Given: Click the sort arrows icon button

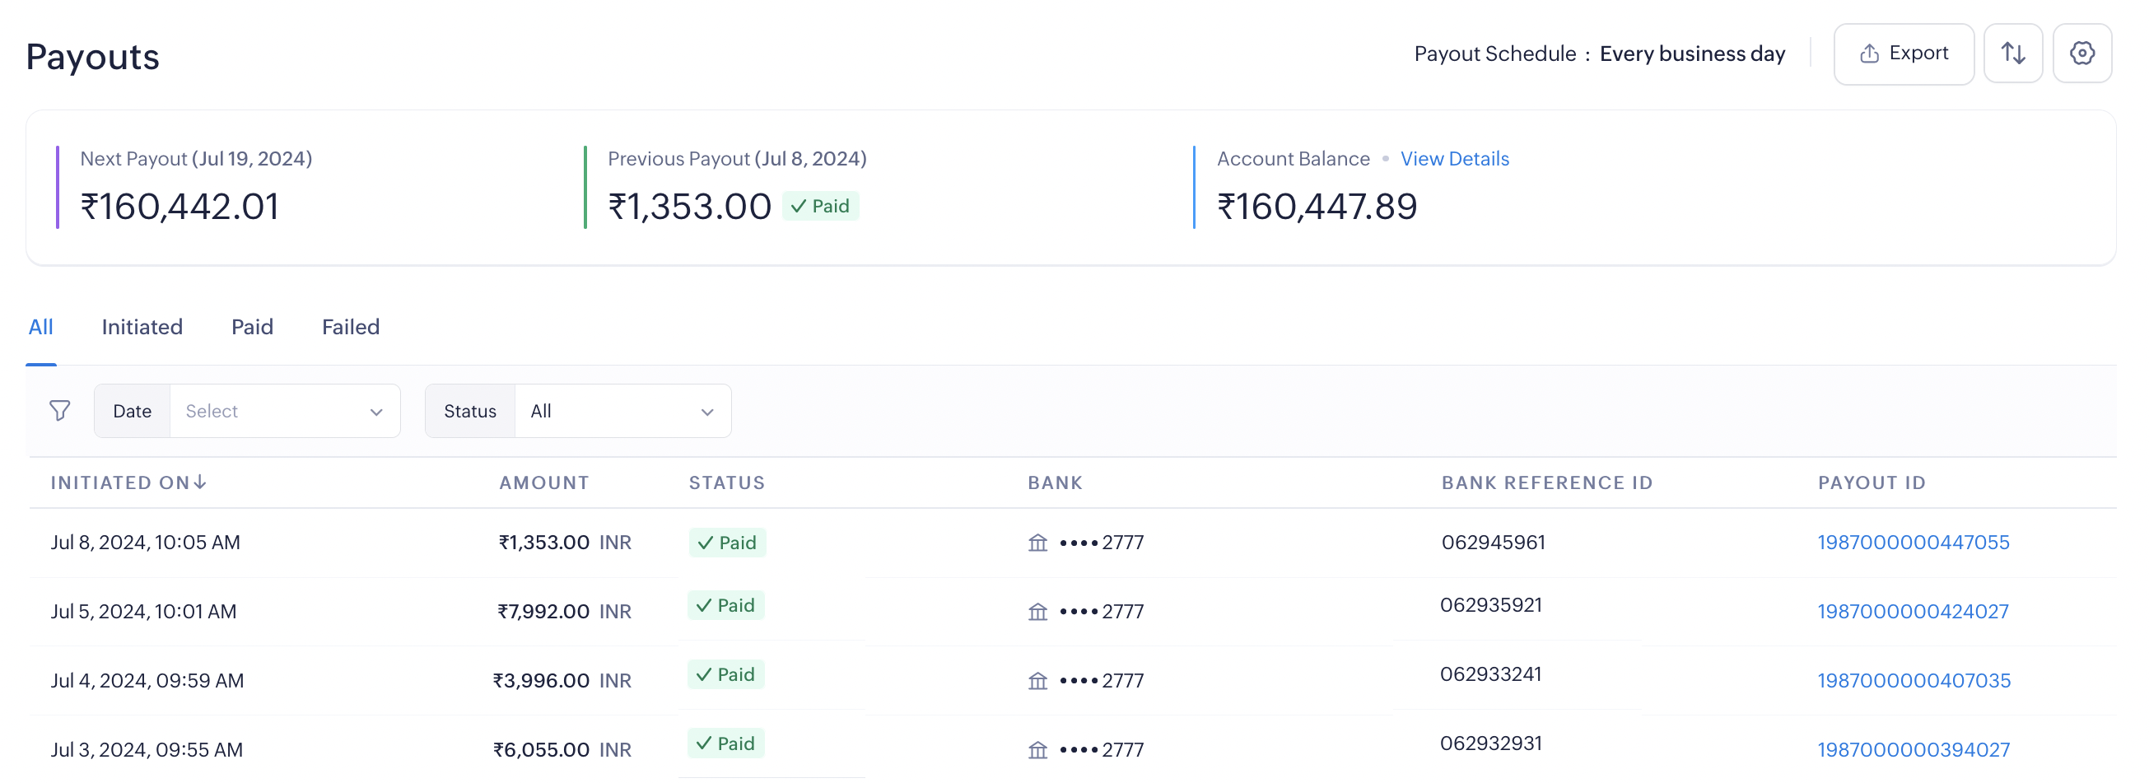Looking at the screenshot, I should 2012,54.
